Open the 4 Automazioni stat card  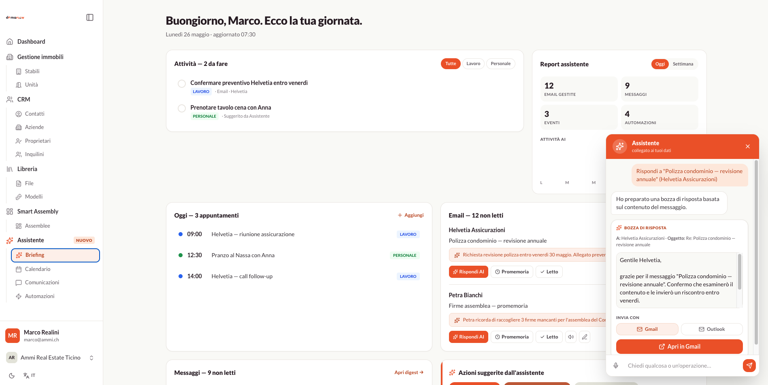point(660,117)
